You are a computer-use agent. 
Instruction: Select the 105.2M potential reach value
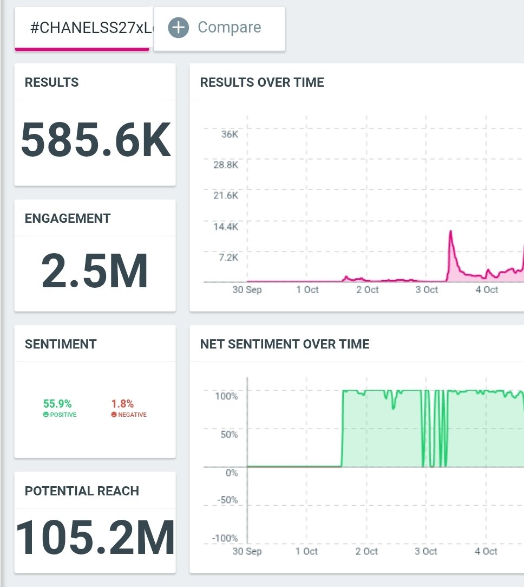tap(95, 537)
